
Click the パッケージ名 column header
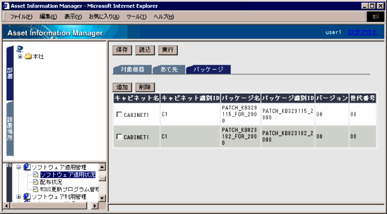pyautogui.click(x=241, y=98)
